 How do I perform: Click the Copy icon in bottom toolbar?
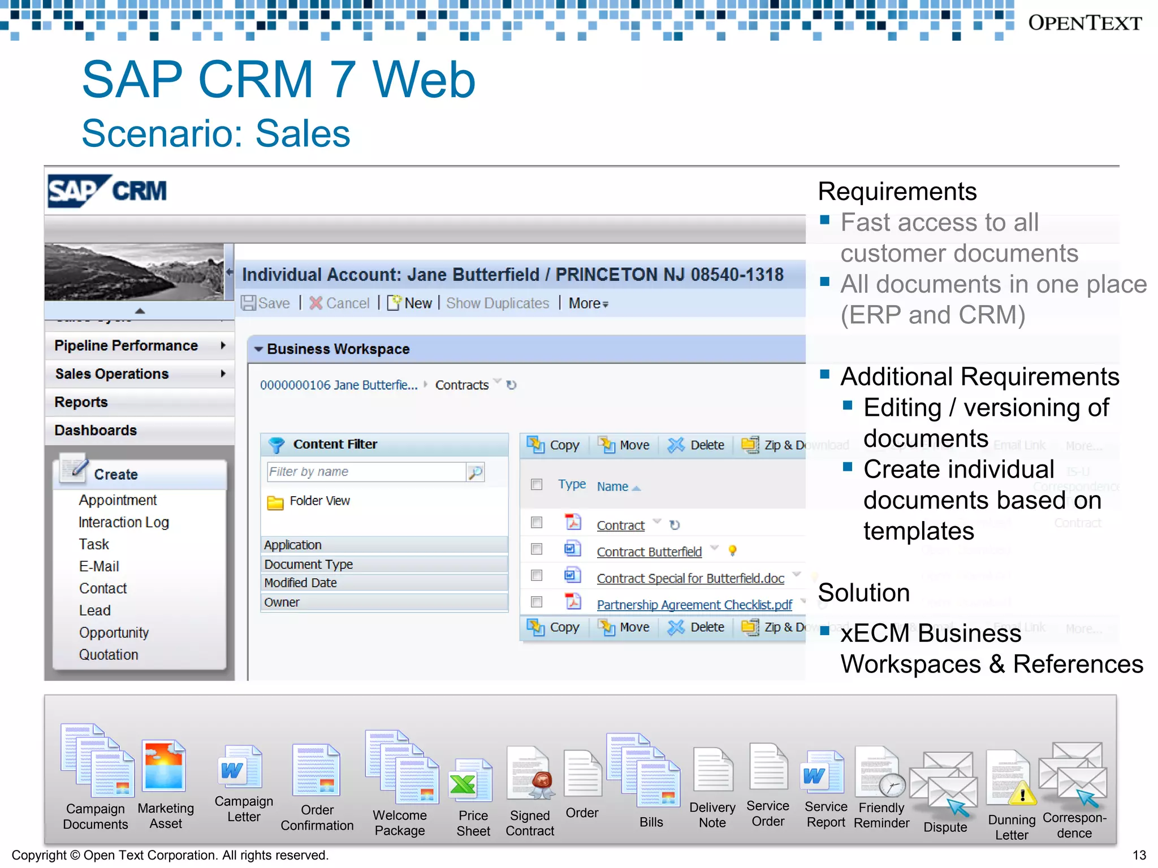tap(535, 627)
